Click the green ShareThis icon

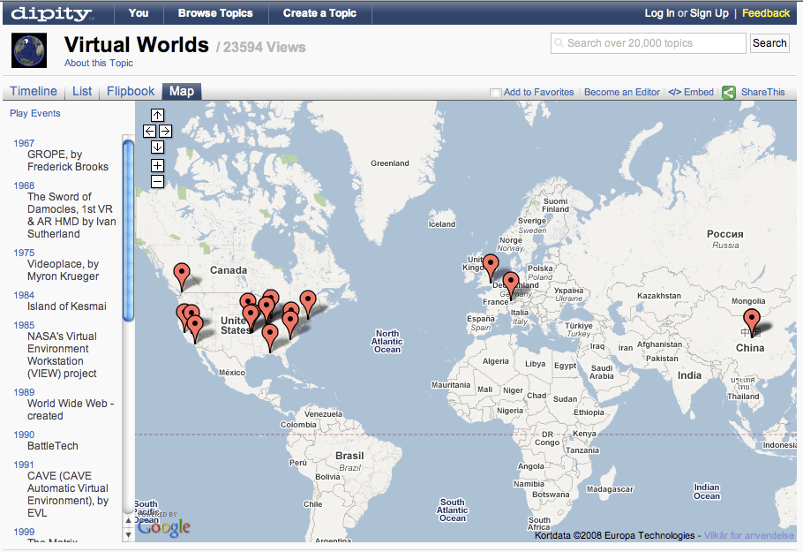coord(729,92)
